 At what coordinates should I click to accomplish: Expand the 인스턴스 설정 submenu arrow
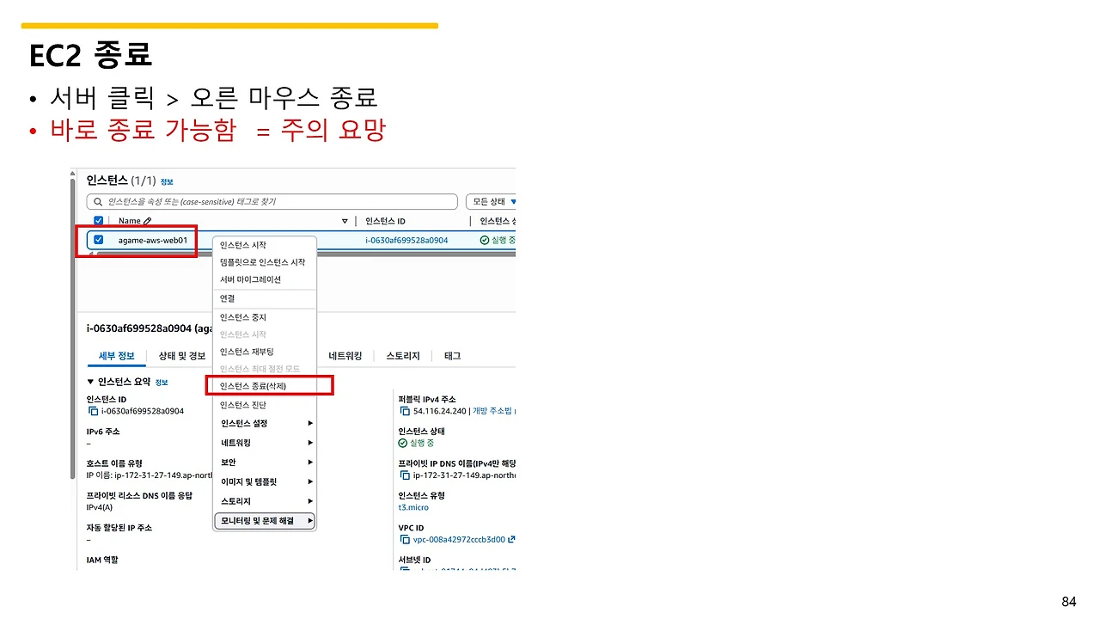308,423
